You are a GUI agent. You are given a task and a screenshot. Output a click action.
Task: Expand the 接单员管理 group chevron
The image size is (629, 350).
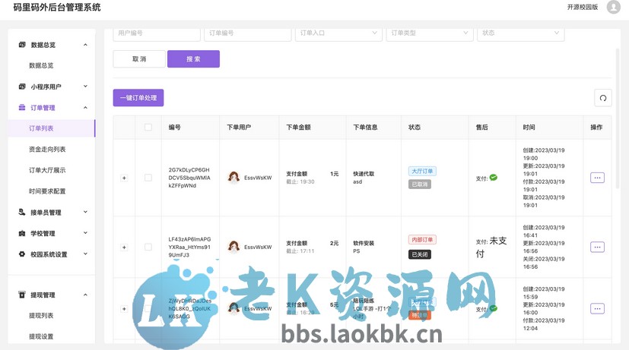click(x=85, y=212)
